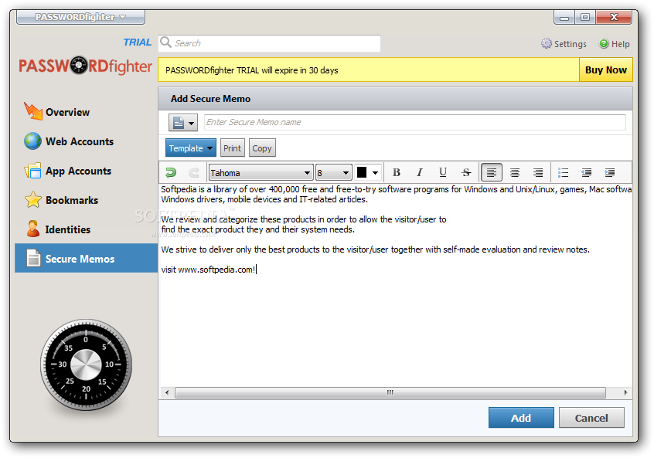
Task: Center-align the memo text
Action: pos(515,172)
